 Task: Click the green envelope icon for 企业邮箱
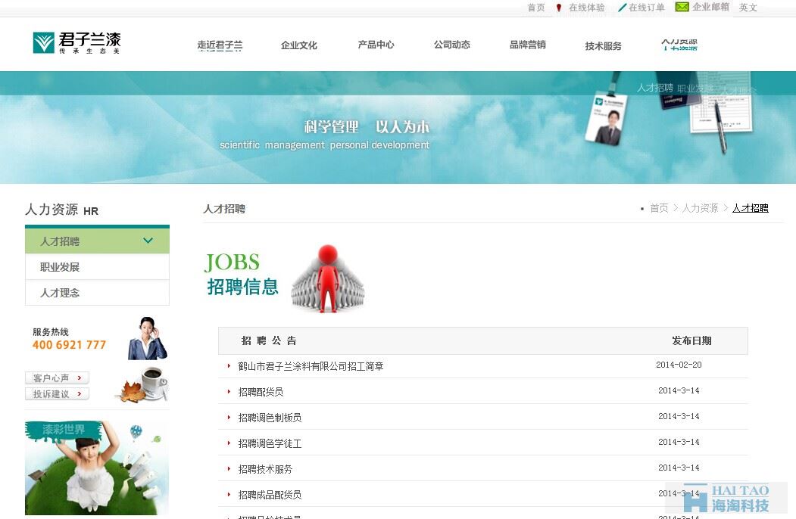tap(682, 7)
